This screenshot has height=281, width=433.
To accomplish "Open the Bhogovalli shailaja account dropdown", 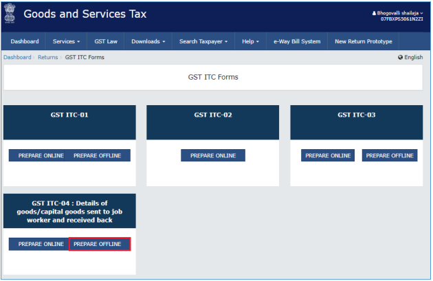I will [x=398, y=13].
